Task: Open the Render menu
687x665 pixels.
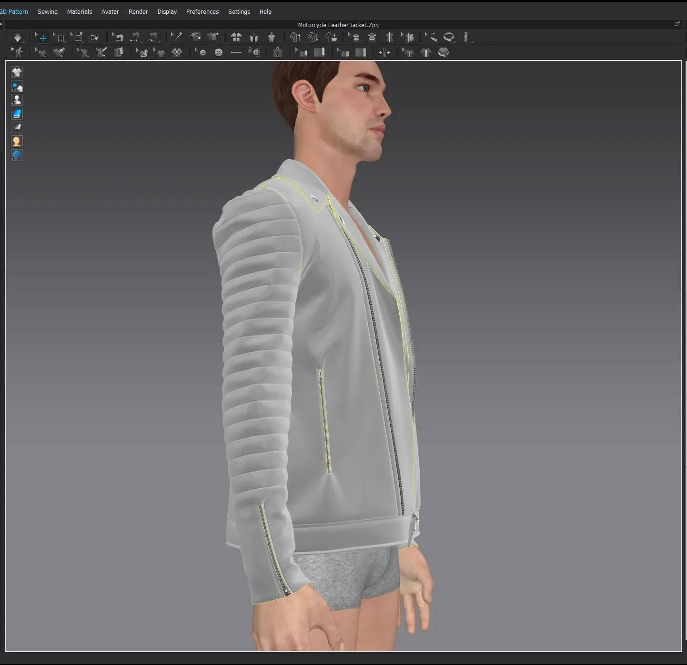Action: (138, 11)
